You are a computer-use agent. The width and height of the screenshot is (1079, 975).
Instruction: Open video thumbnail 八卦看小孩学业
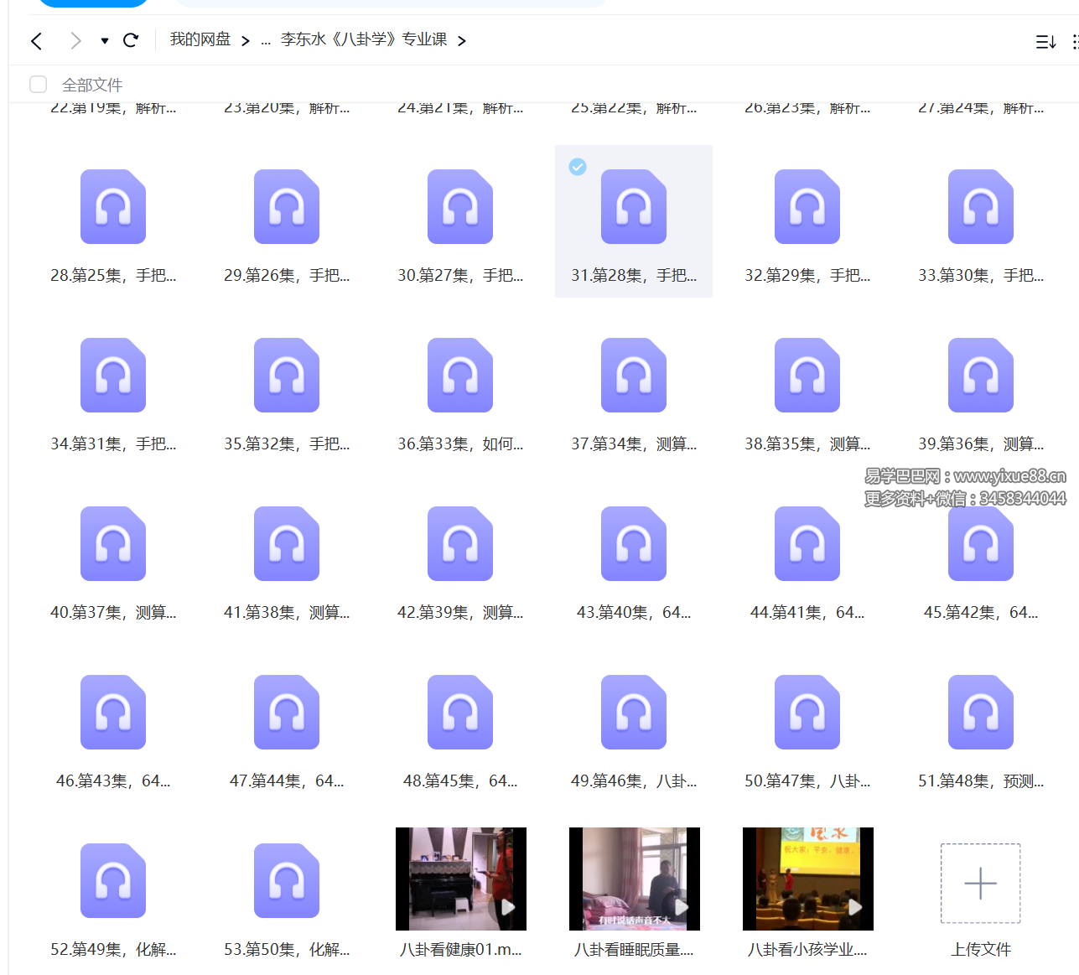pyautogui.click(x=807, y=879)
